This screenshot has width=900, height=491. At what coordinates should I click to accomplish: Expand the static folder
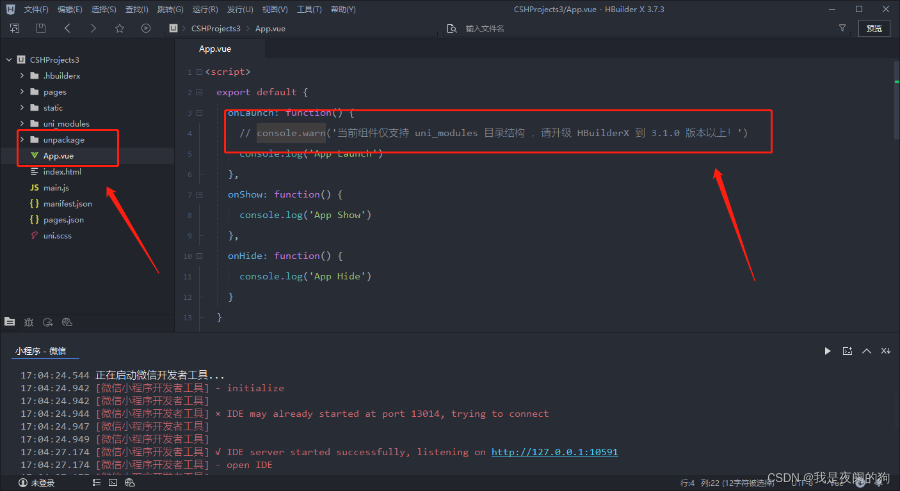(22, 107)
